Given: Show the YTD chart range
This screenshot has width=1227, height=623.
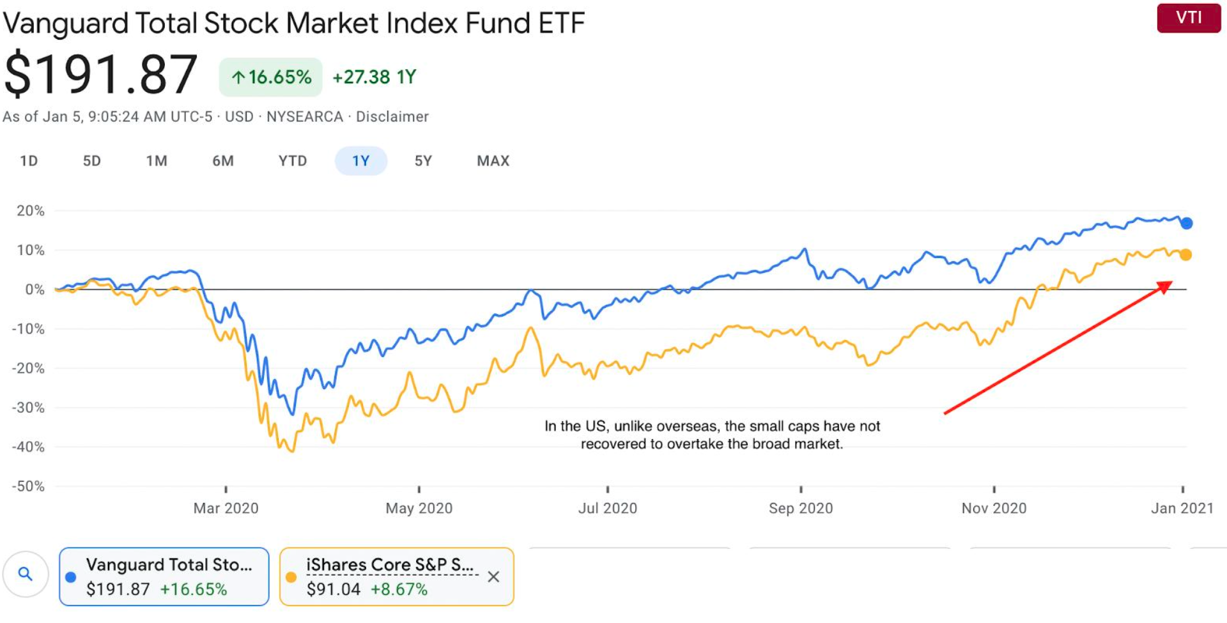Looking at the screenshot, I should tap(293, 161).
